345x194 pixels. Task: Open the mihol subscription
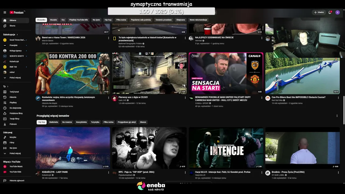[12, 72]
